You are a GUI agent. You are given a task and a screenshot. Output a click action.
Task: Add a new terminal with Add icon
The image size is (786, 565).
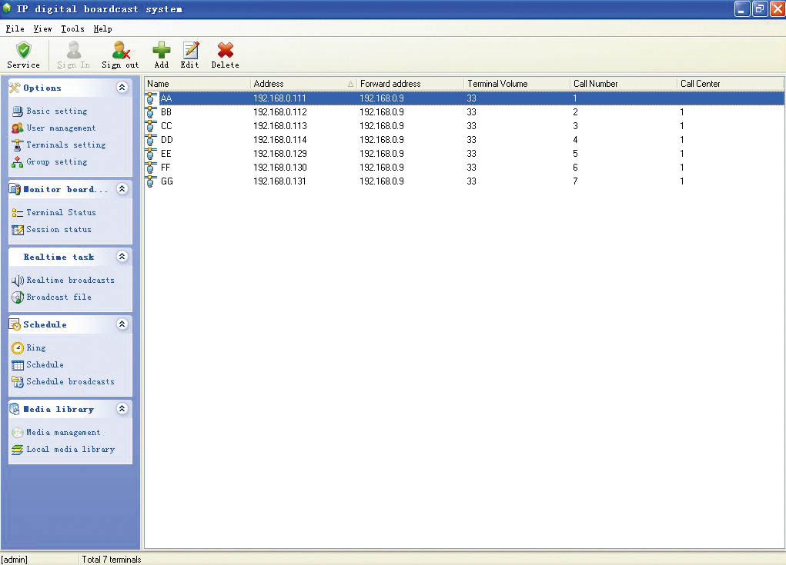[x=161, y=51]
